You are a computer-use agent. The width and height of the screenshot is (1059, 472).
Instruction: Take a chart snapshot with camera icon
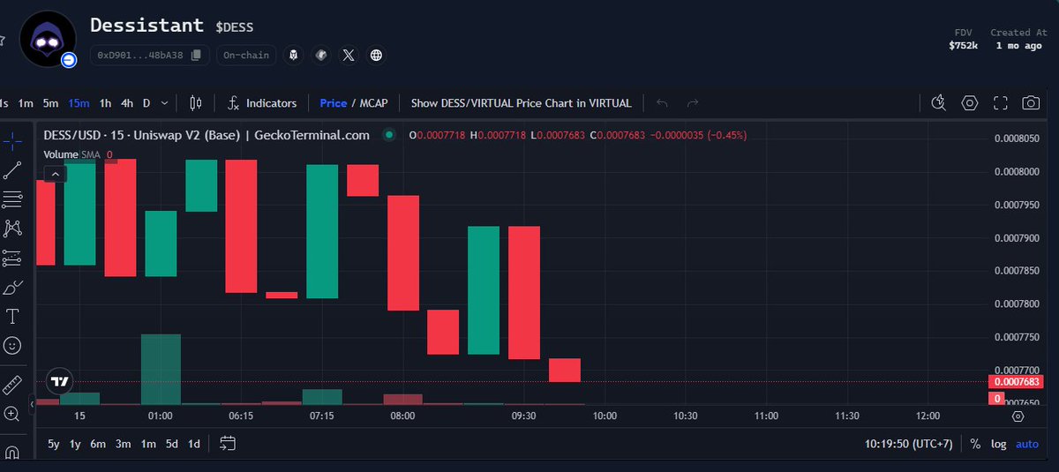pyautogui.click(x=1031, y=103)
